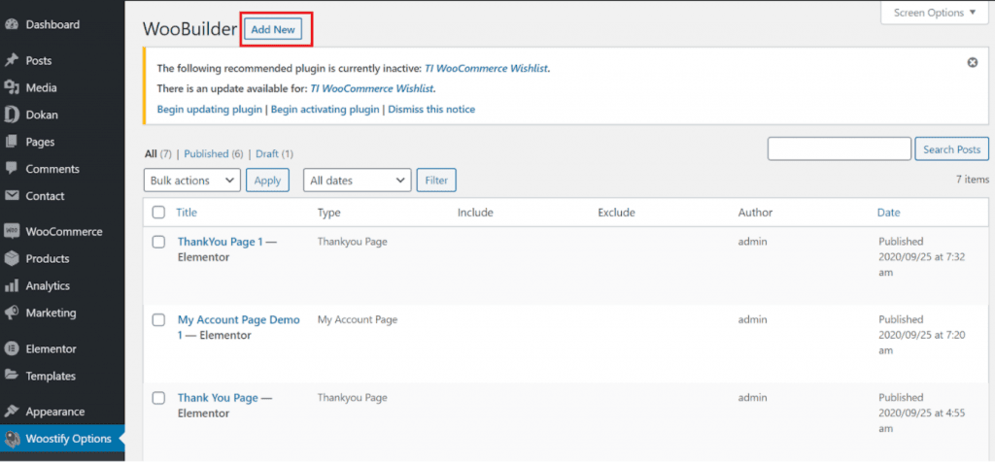The width and height of the screenshot is (995, 462).
Task: Click the Filter button
Action: 436,180
